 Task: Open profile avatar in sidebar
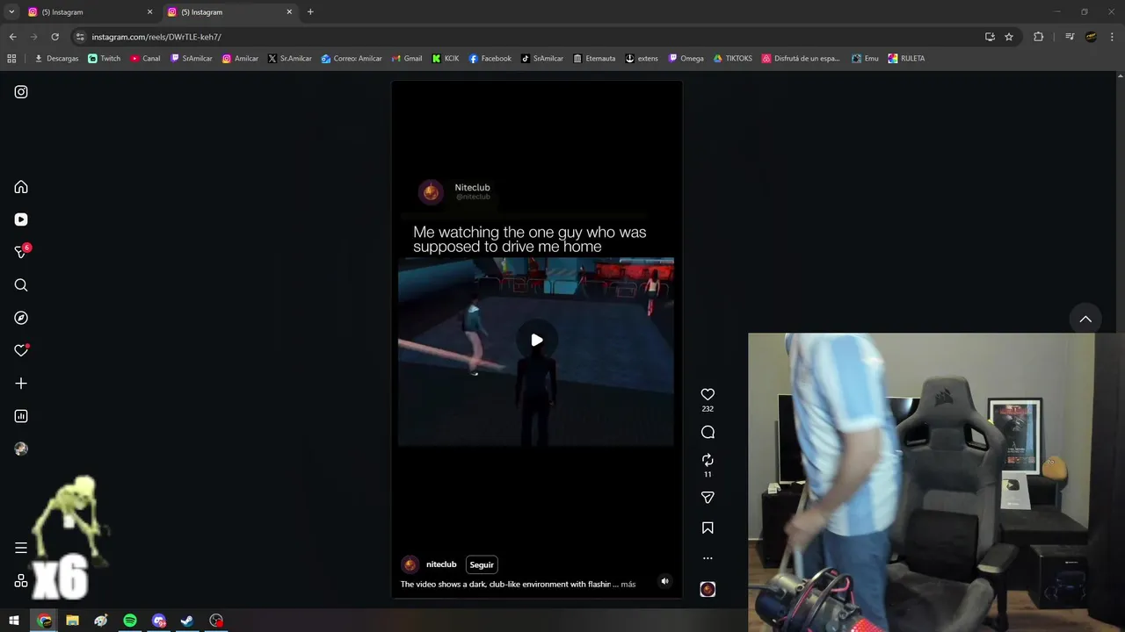21,449
